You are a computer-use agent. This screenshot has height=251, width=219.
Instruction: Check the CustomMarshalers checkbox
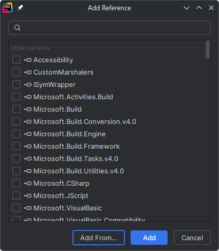(16, 72)
